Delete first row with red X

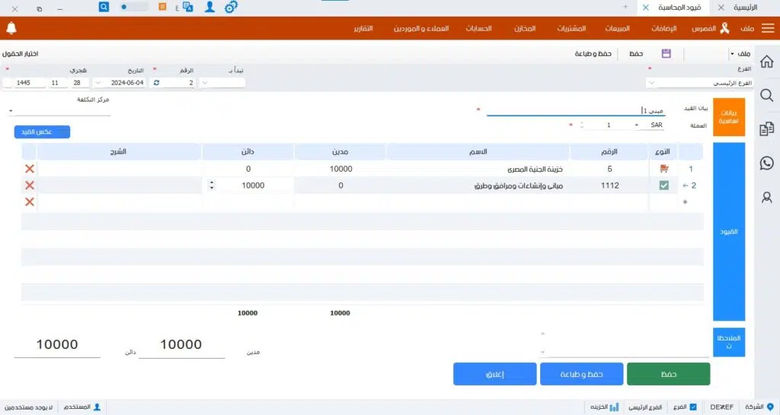tap(30, 169)
